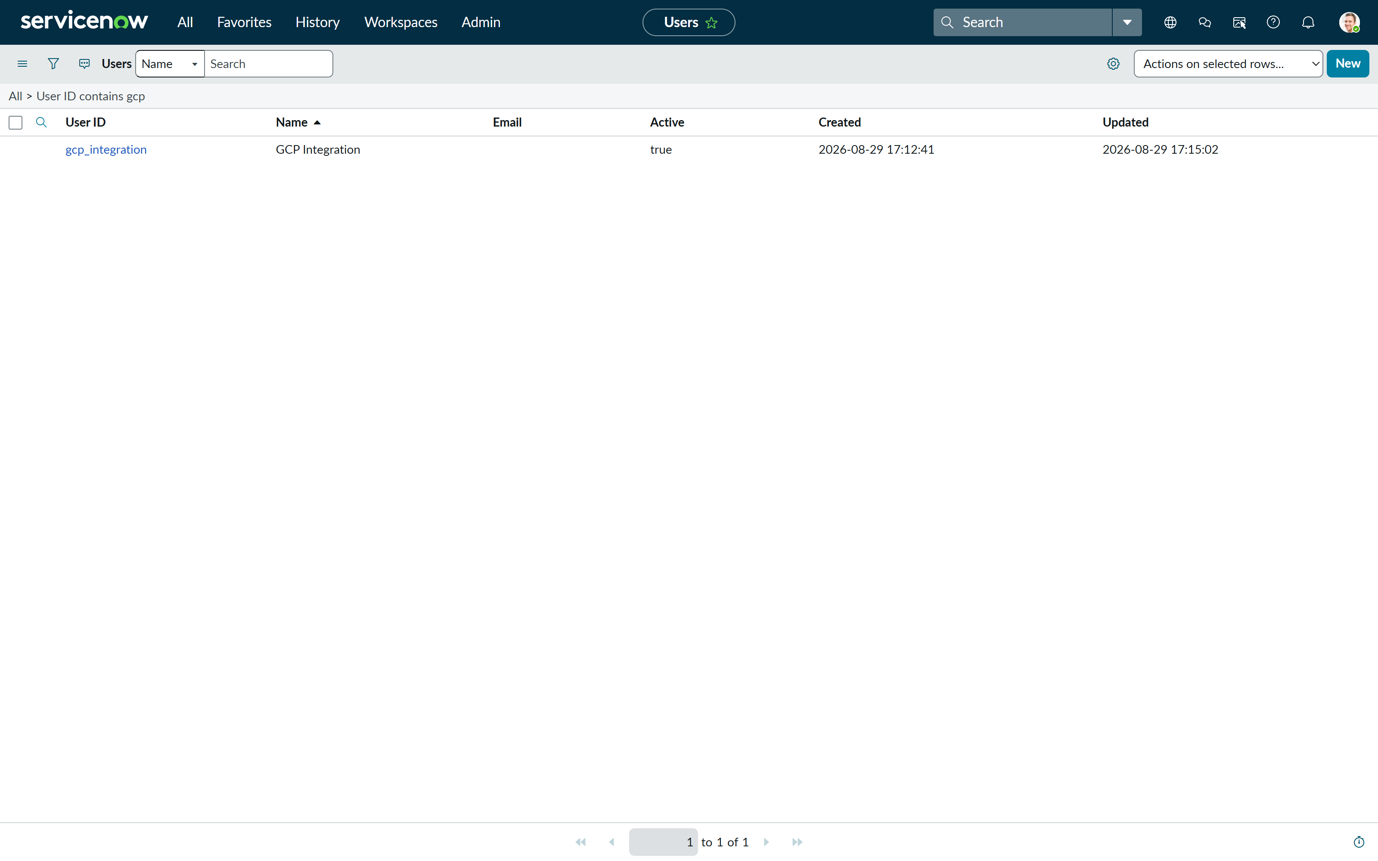Sort by the User ID column

[85, 122]
